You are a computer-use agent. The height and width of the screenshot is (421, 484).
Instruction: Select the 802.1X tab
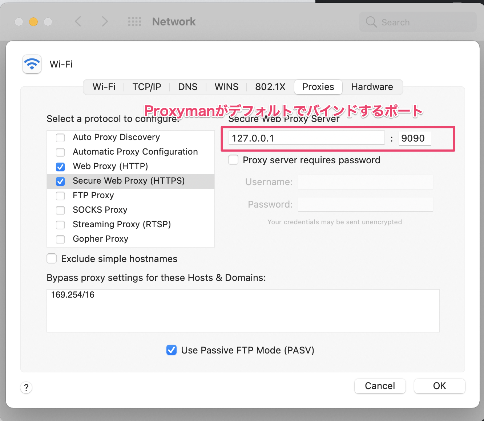pyautogui.click(x=270, y=87)
